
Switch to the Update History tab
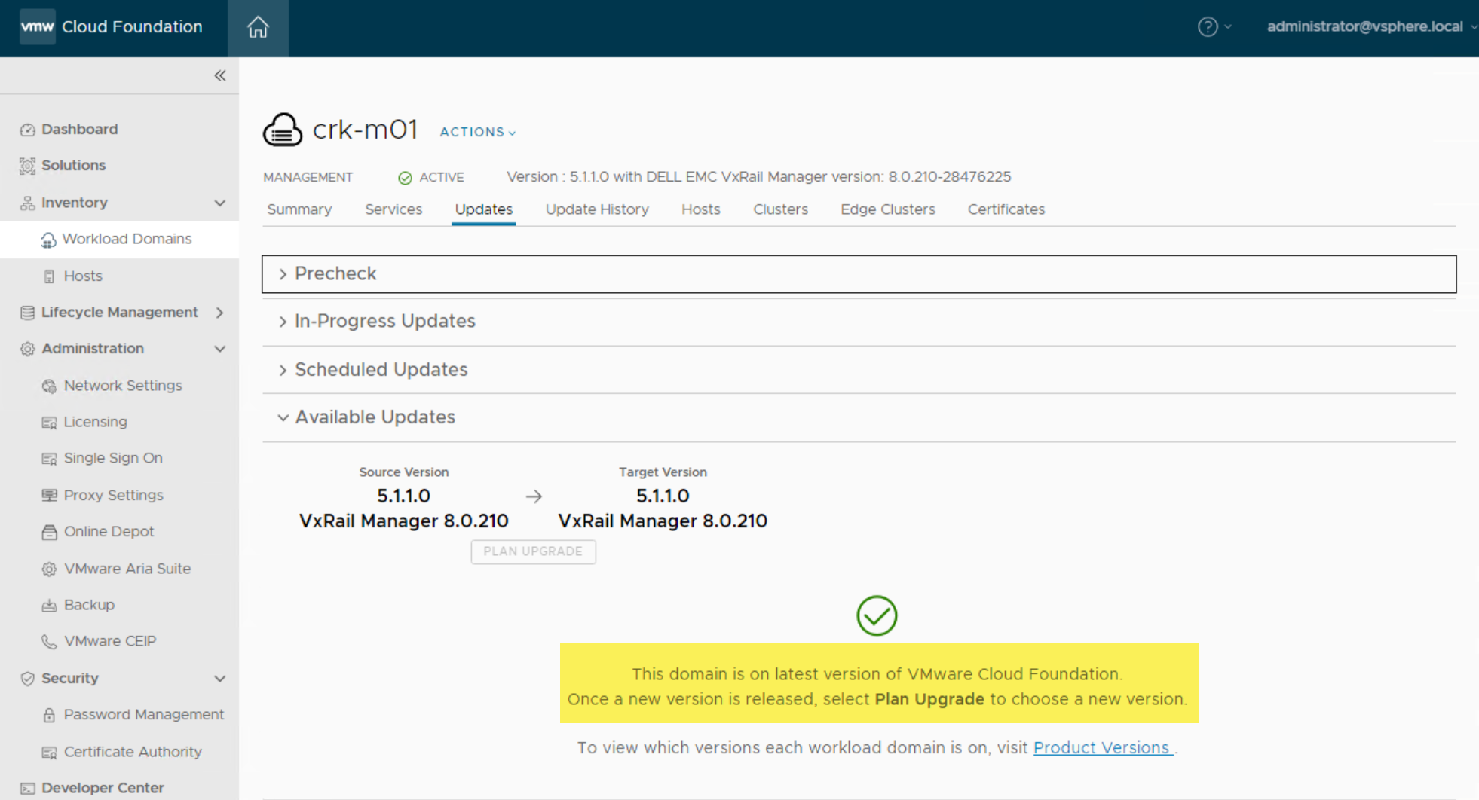(x=596, y=209)
